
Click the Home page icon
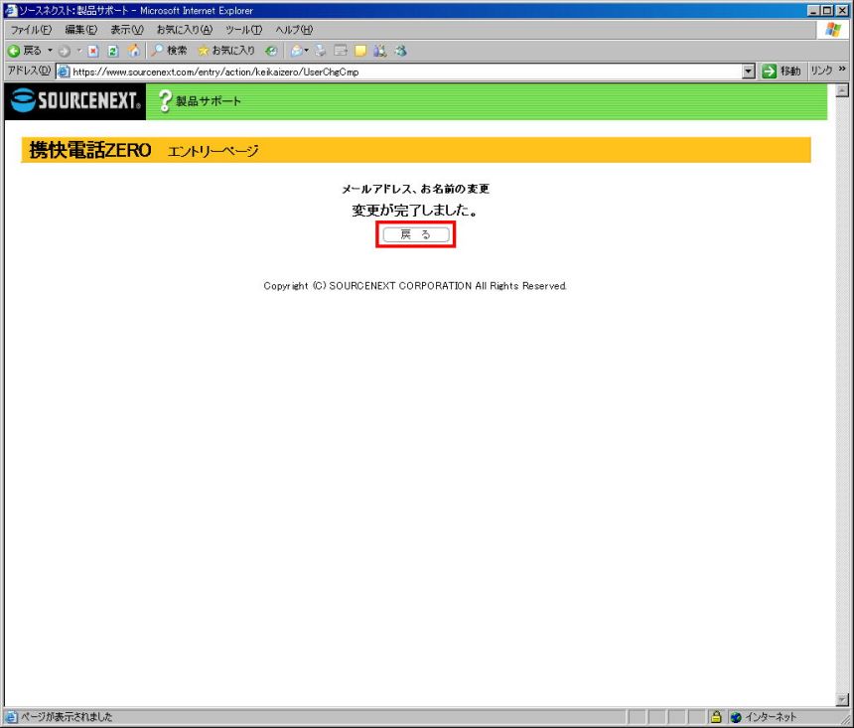(133, 51)
